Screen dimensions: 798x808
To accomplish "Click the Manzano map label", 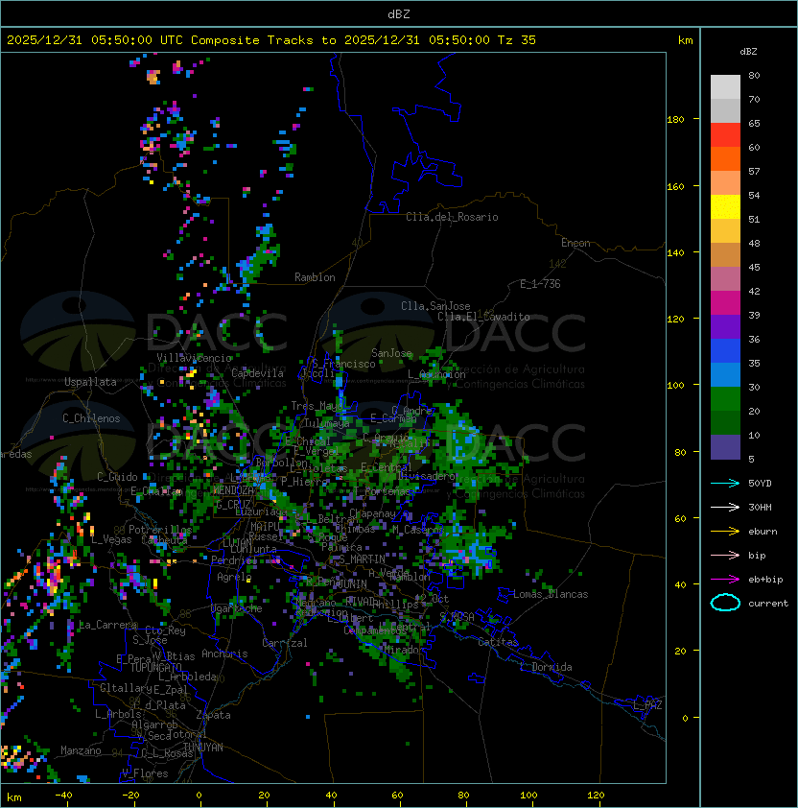I will 81,750.
